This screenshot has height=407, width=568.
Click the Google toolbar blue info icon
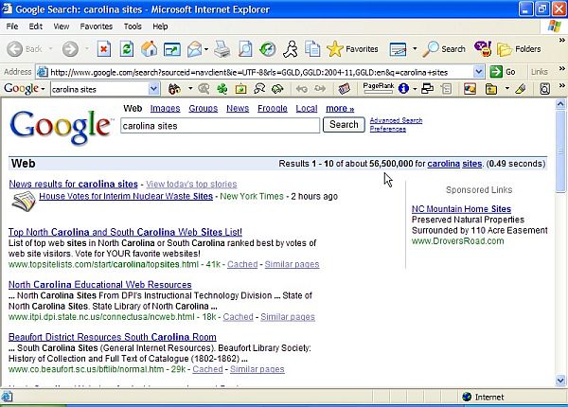pyautogui.click(x=403, y=88)
